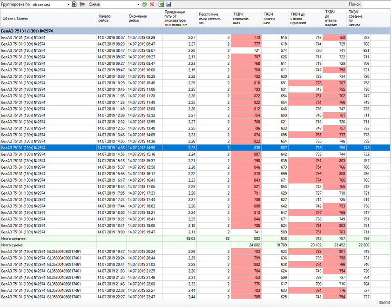Open the 'Группировка по' dropdown

(x=67, y=4)
